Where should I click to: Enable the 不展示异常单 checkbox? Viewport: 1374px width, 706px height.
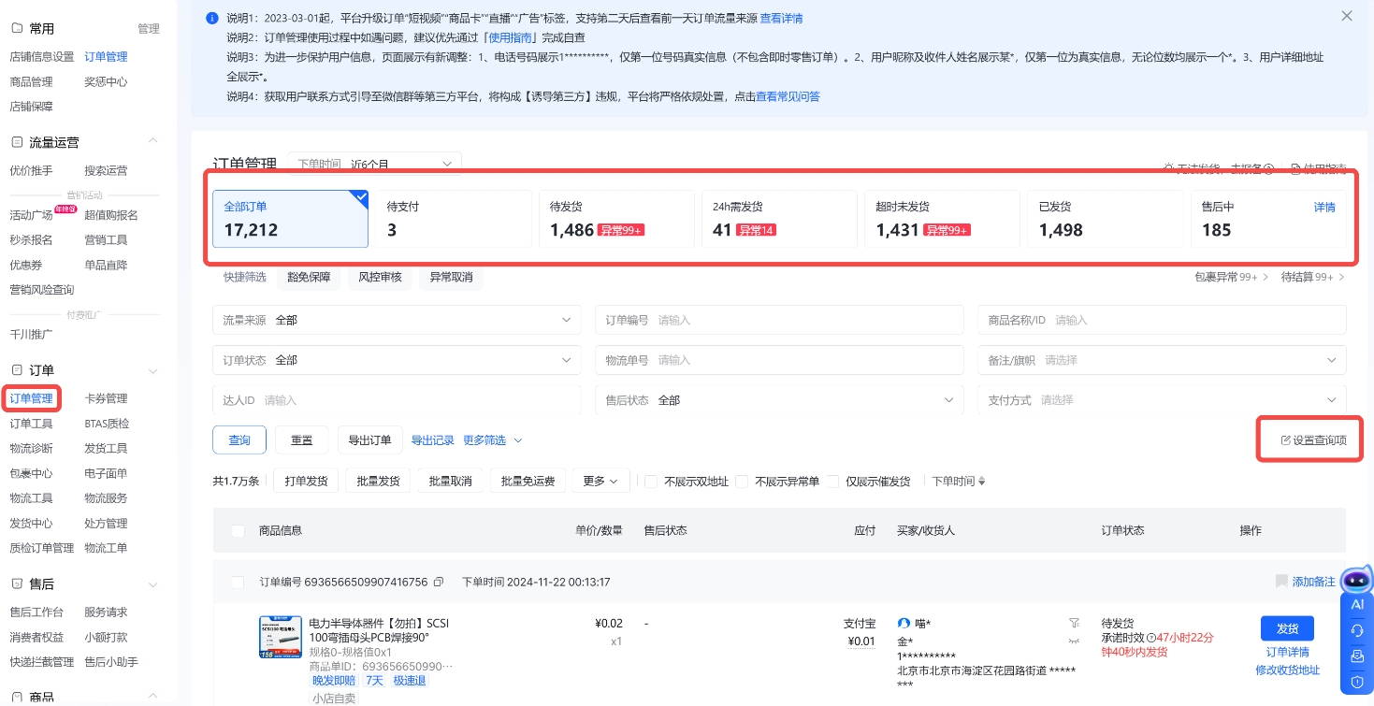[x=742, y=482]
